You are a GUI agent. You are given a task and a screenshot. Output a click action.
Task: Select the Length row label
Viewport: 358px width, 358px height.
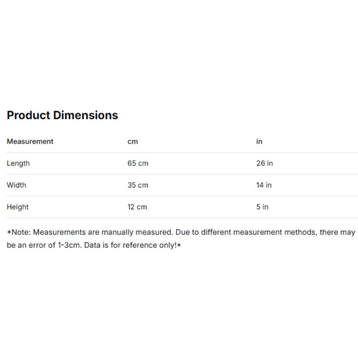[x=18, y=163]
